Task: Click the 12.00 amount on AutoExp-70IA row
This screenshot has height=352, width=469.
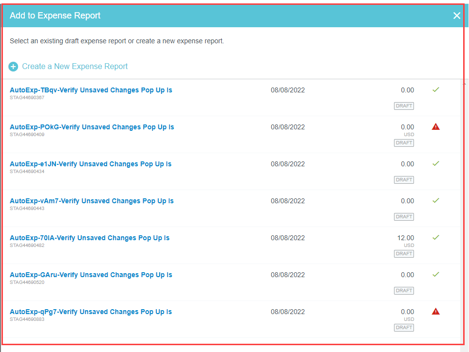Action: (406, 238)
